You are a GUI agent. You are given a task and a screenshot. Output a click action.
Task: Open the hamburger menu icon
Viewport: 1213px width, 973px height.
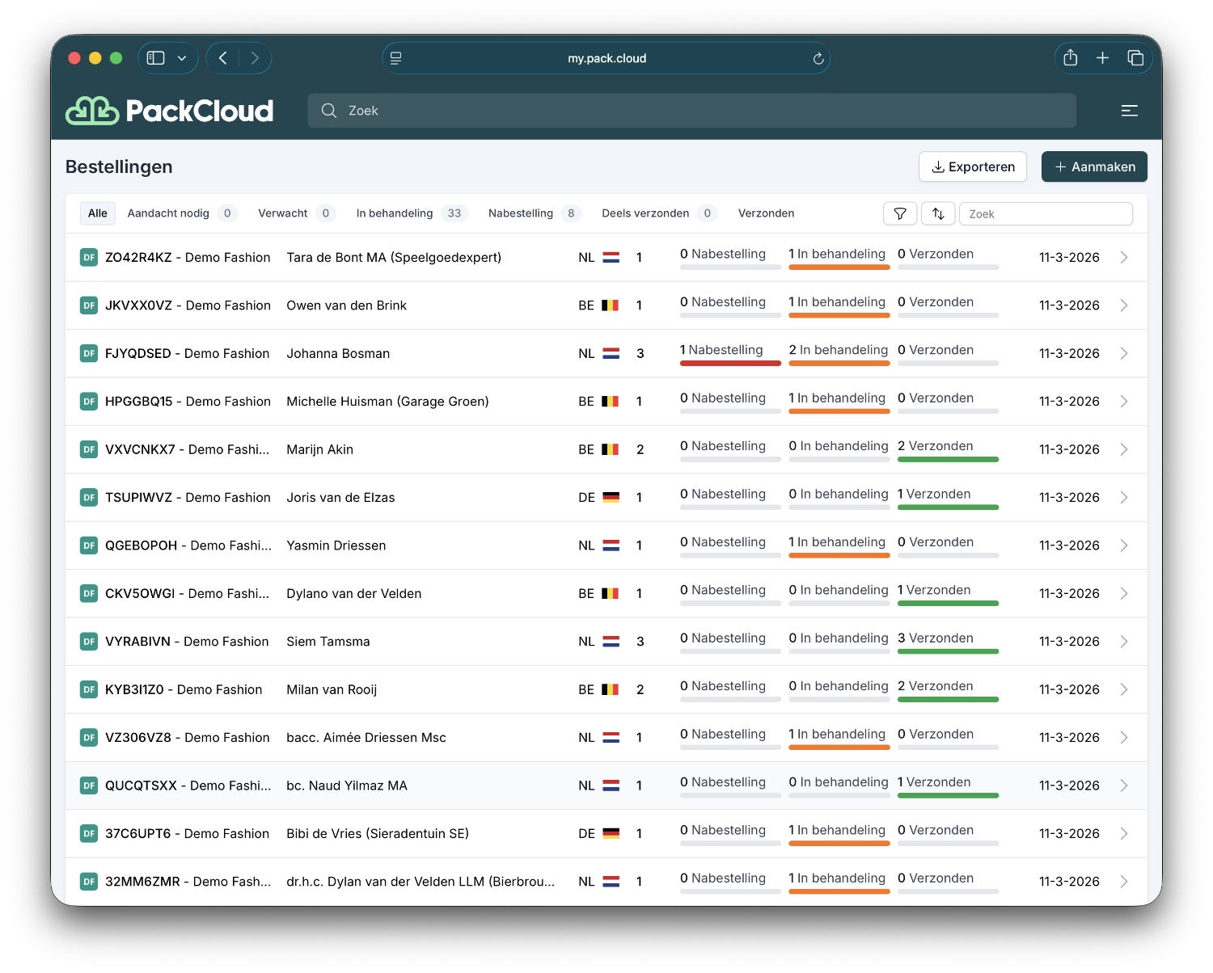(x=1129, y=111)
